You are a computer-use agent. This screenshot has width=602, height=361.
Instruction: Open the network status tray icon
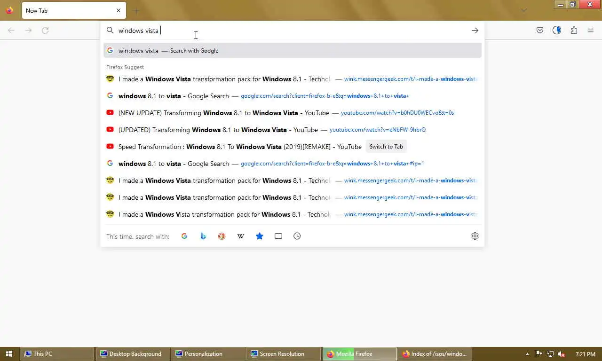[550, 354]
